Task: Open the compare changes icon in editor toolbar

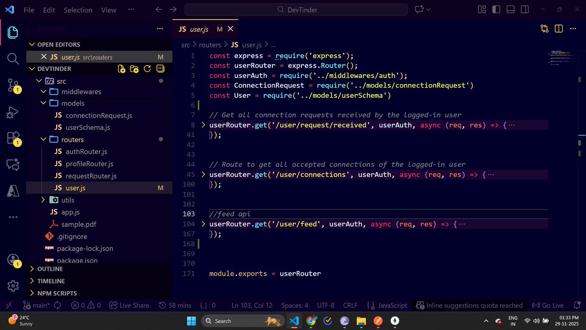Action: (544, 29)
